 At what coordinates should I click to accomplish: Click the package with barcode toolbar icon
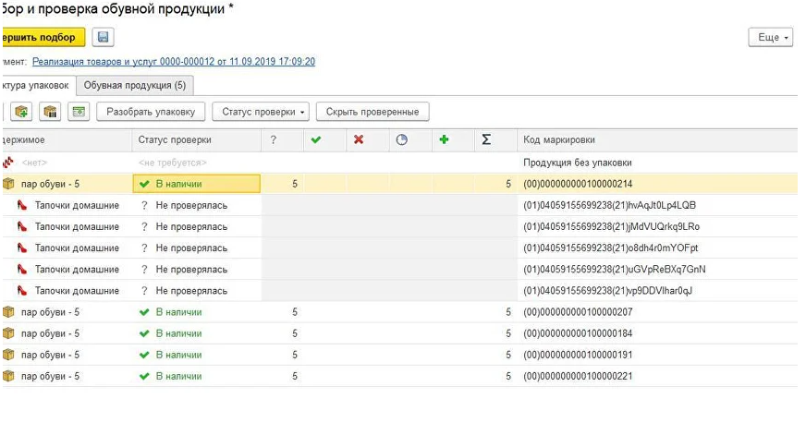(x=51, y=112)
